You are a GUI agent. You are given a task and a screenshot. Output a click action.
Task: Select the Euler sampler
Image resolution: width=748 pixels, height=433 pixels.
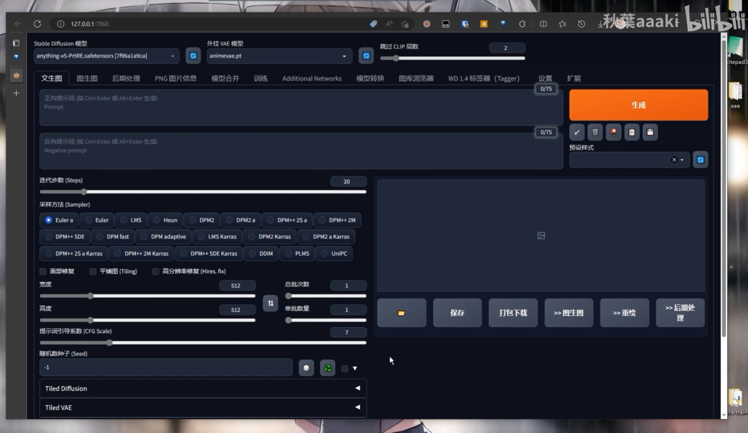click(97, 220)
